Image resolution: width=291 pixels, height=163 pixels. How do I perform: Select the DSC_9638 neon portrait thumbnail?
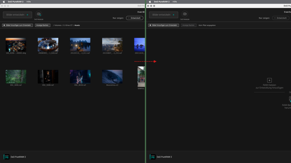80,76
